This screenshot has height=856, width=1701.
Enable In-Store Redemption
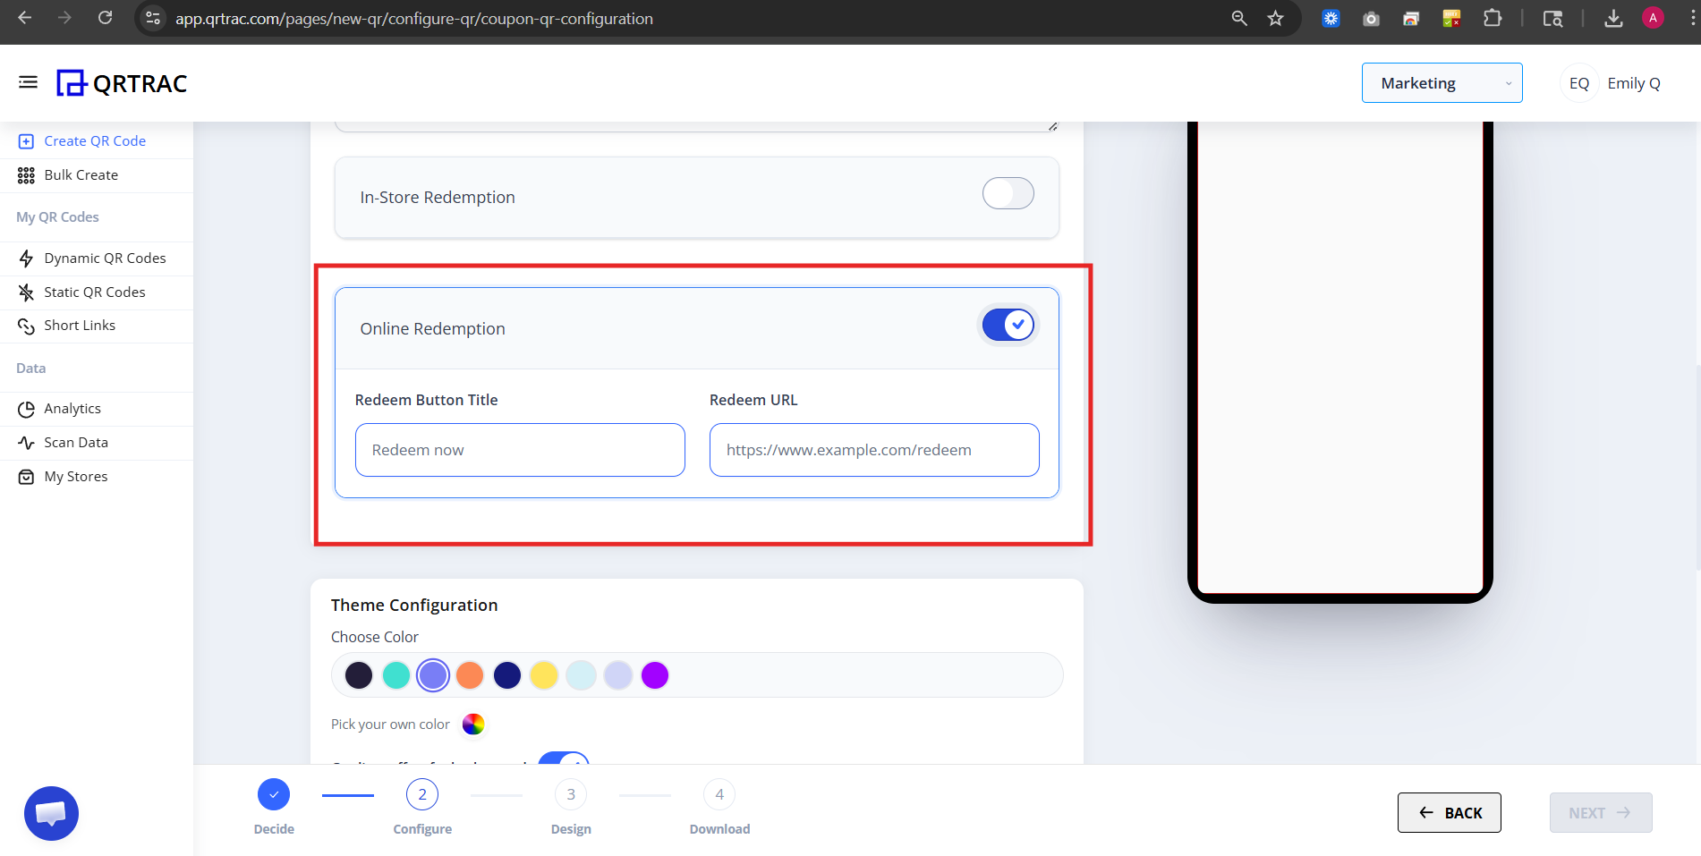point(1008,193)
